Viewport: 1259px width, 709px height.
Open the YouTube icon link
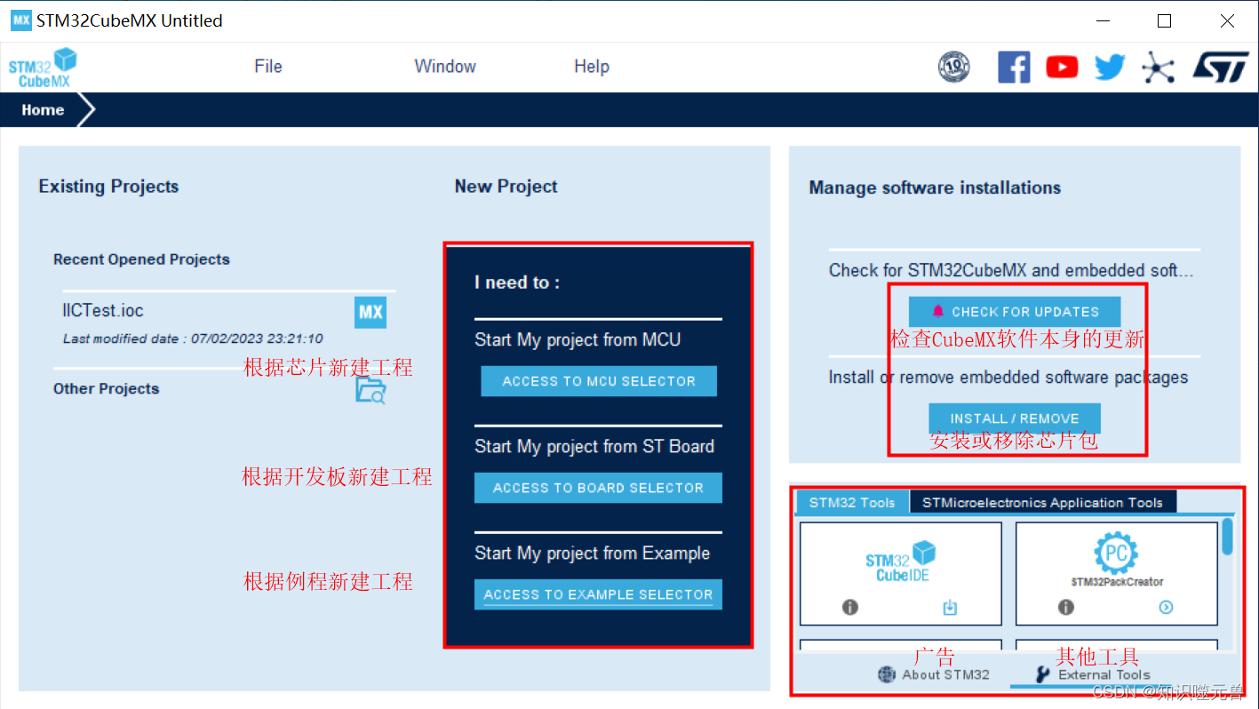tap(1062, 67)
